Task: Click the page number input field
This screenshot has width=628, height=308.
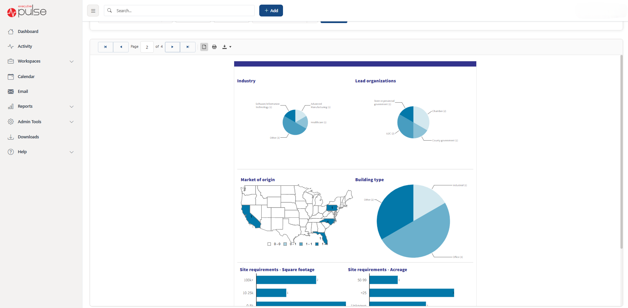Action: [x=147, y=47]
